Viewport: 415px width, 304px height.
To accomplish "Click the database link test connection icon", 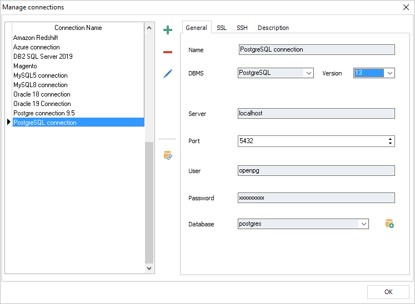I will 168,155.
